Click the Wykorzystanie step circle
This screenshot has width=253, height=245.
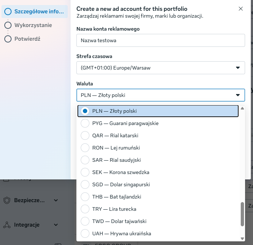(8, 25)
